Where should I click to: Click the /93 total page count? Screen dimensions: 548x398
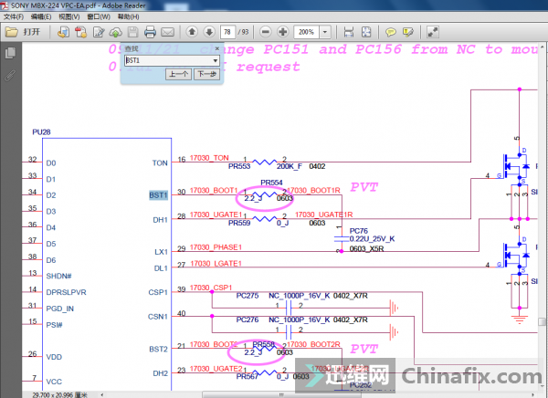pyautogui.click(x=243, y=32)
